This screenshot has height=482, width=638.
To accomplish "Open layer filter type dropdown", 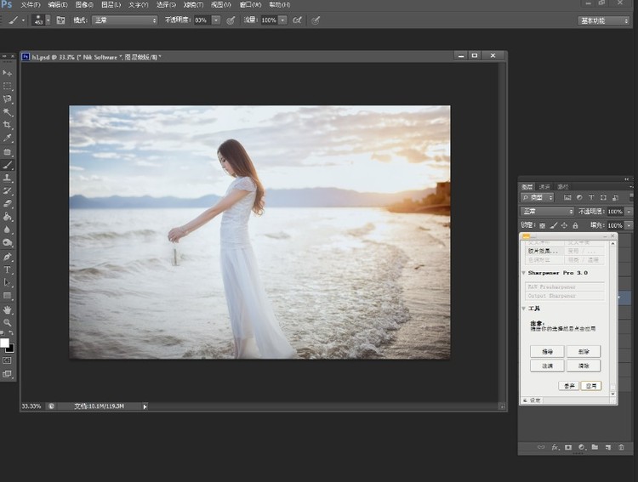I will [x=538, y=198].
